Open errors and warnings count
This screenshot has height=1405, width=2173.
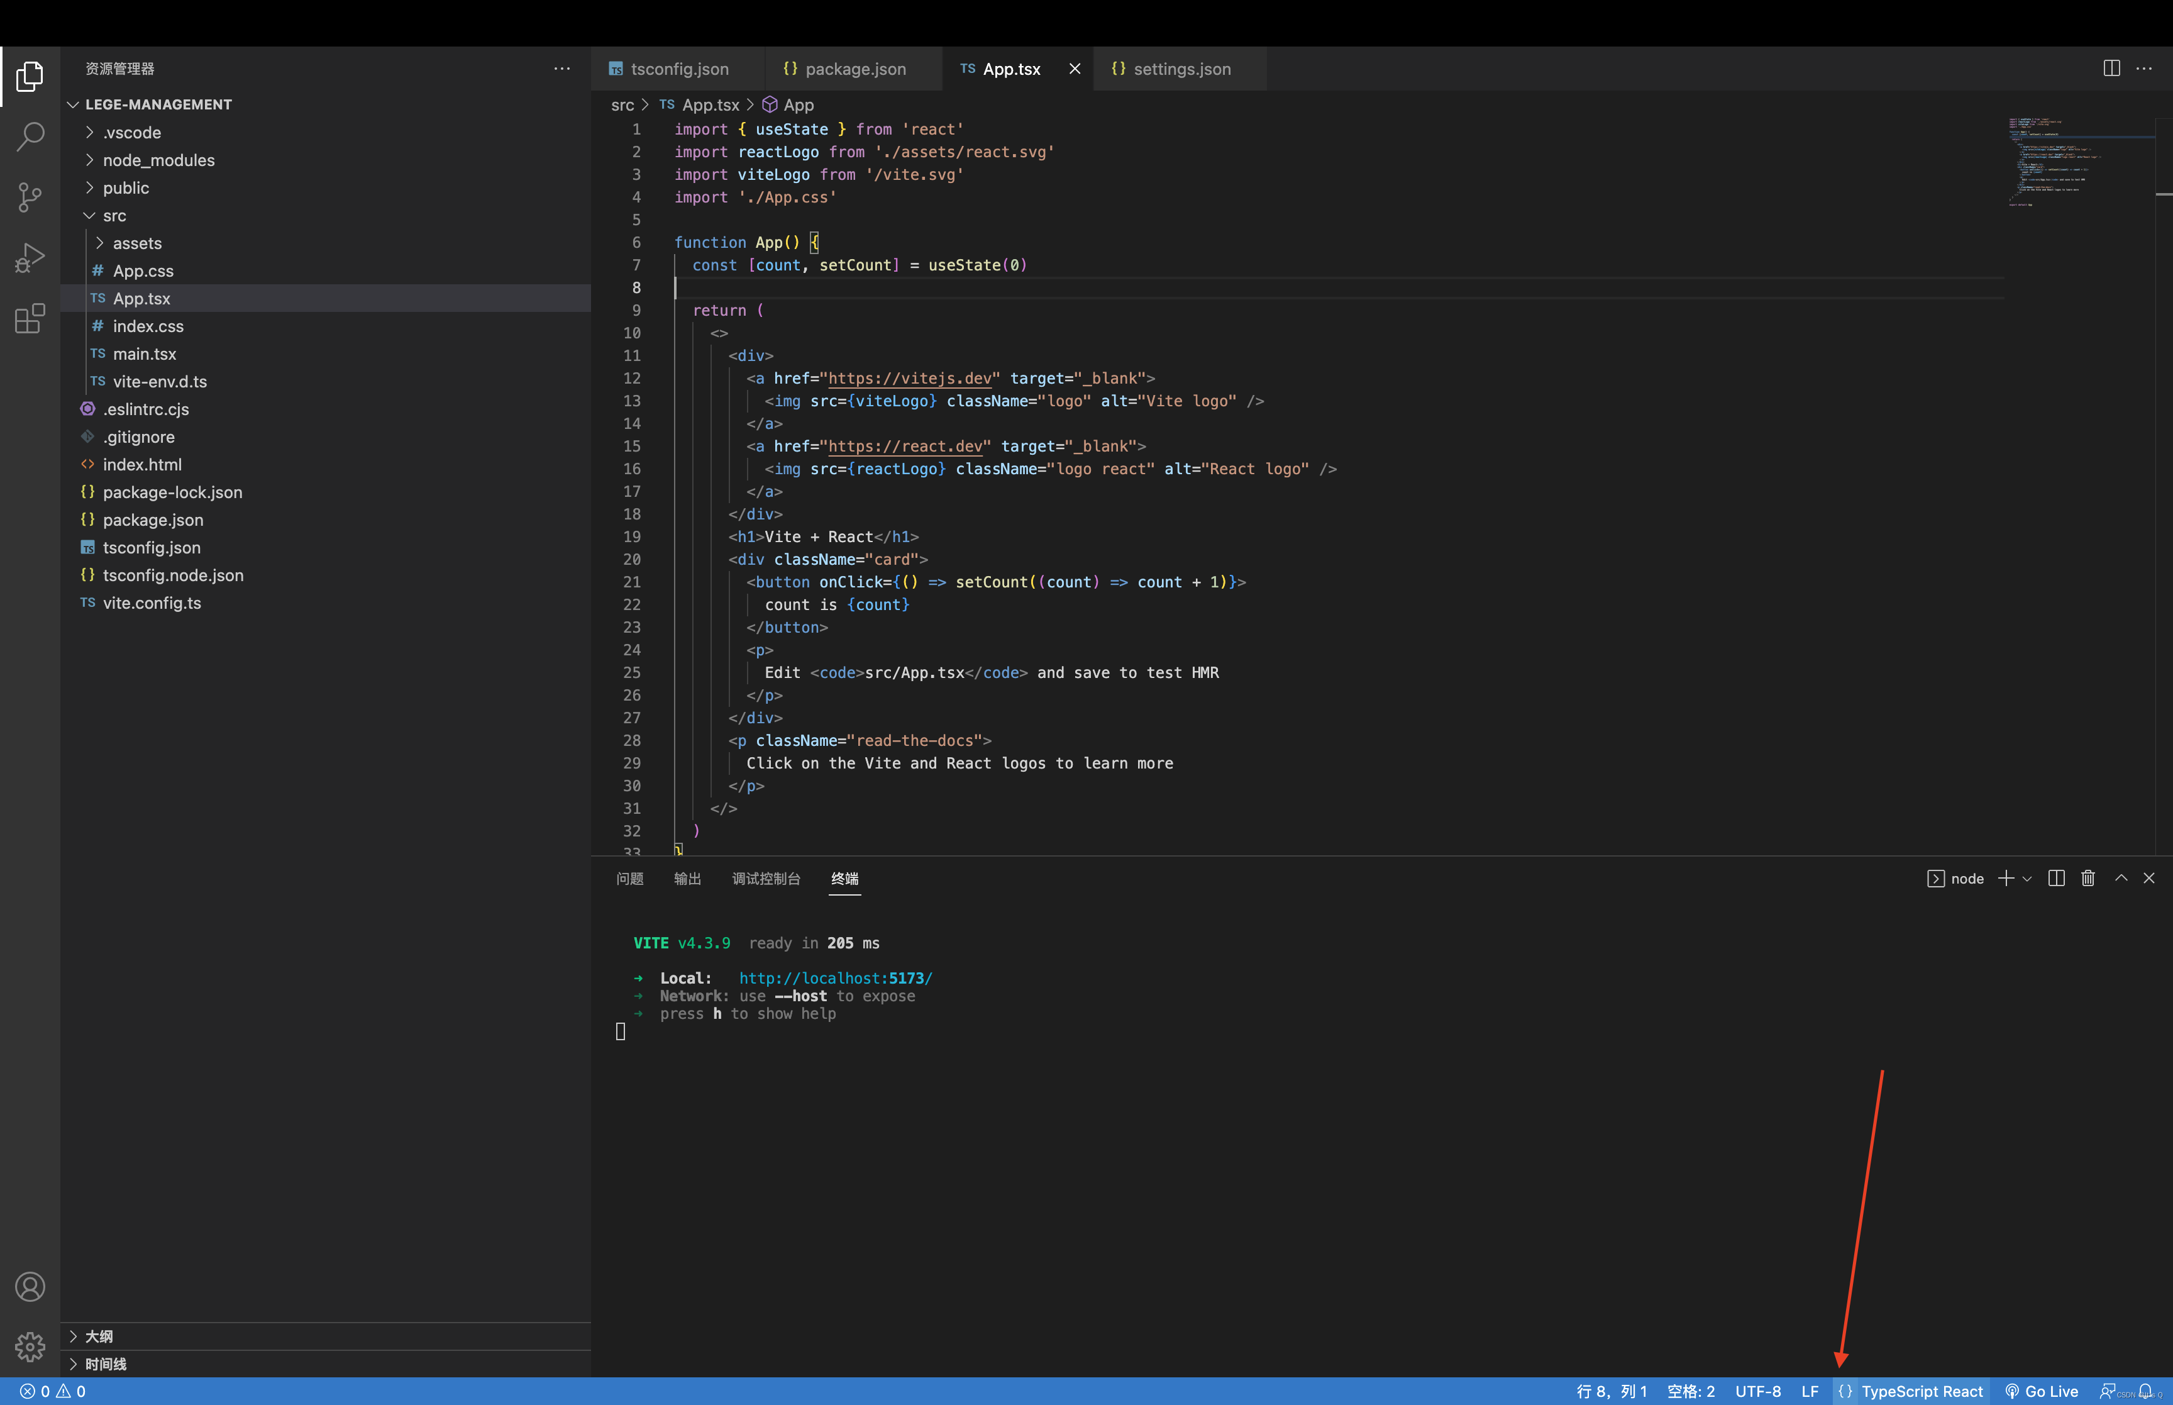tap(53, 1391)
